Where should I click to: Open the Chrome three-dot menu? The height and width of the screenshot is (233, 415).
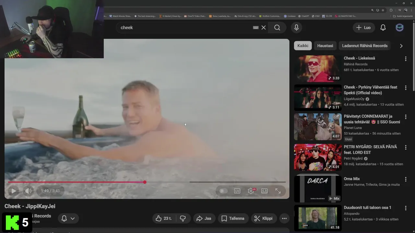coord(411,10)
